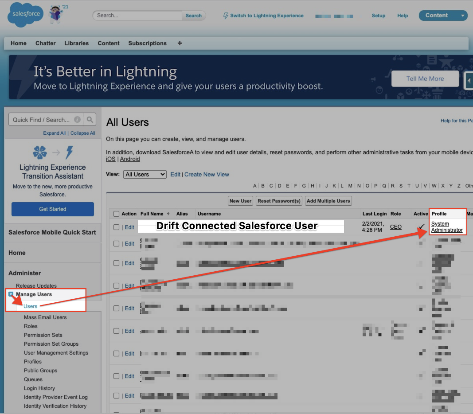
Task: Open the CEO role link
Action: 395,227
